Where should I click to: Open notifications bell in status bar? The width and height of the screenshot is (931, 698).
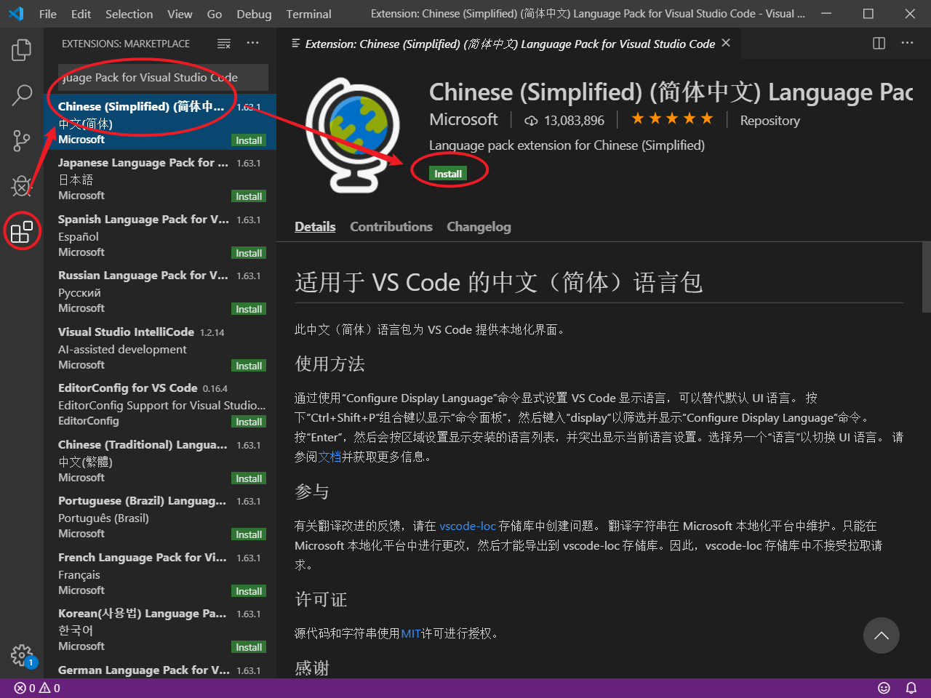911,688
